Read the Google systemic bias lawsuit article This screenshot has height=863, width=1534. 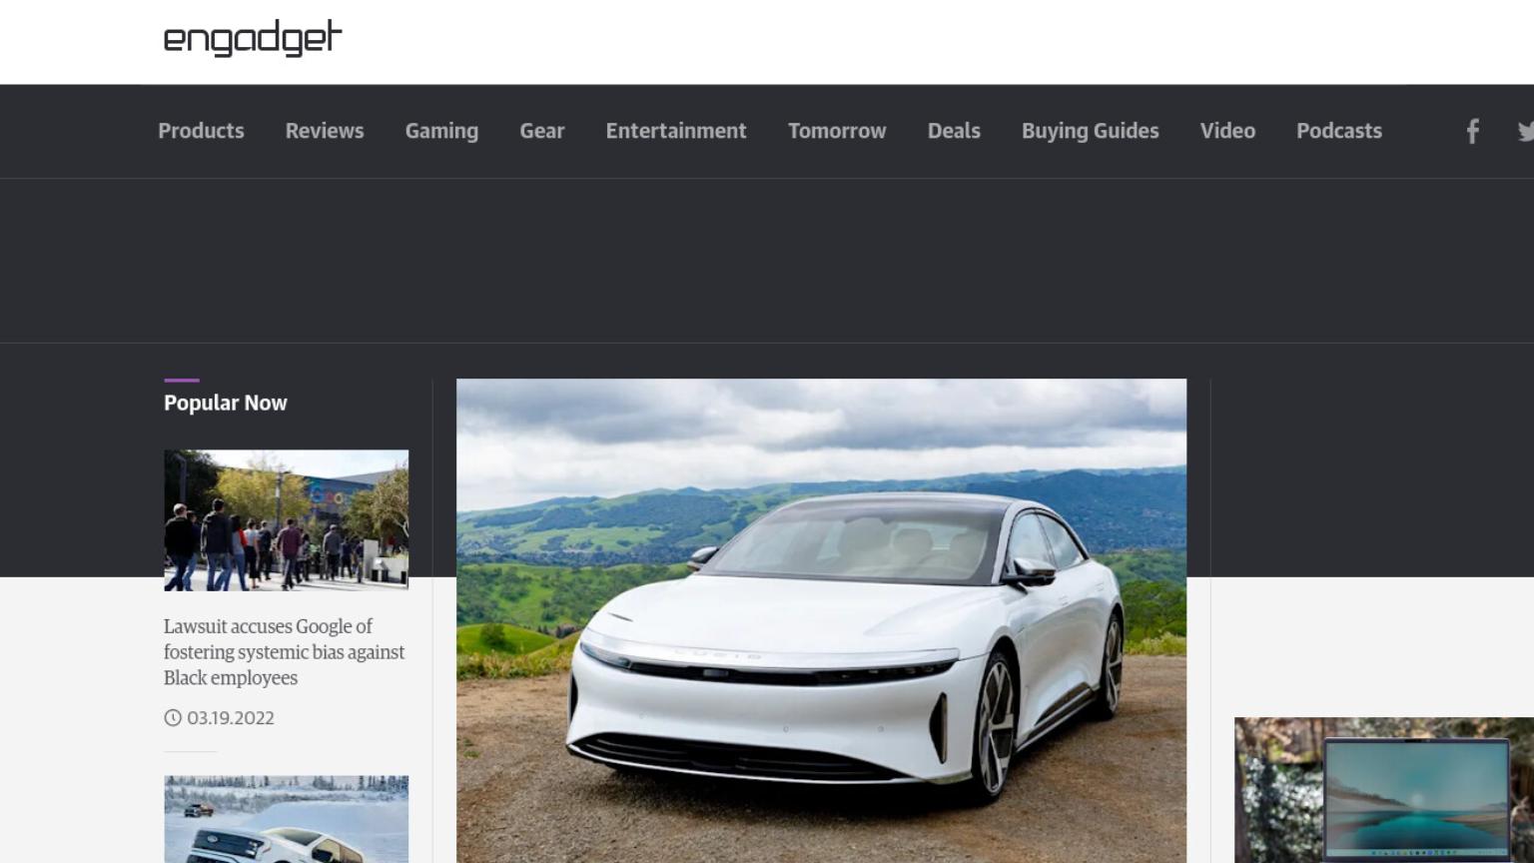click(285, 652)
